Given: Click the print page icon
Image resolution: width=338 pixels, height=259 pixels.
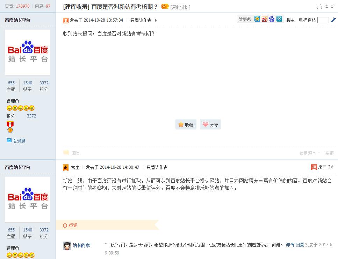Looking at the screenshot, I should tap(319, 7).
